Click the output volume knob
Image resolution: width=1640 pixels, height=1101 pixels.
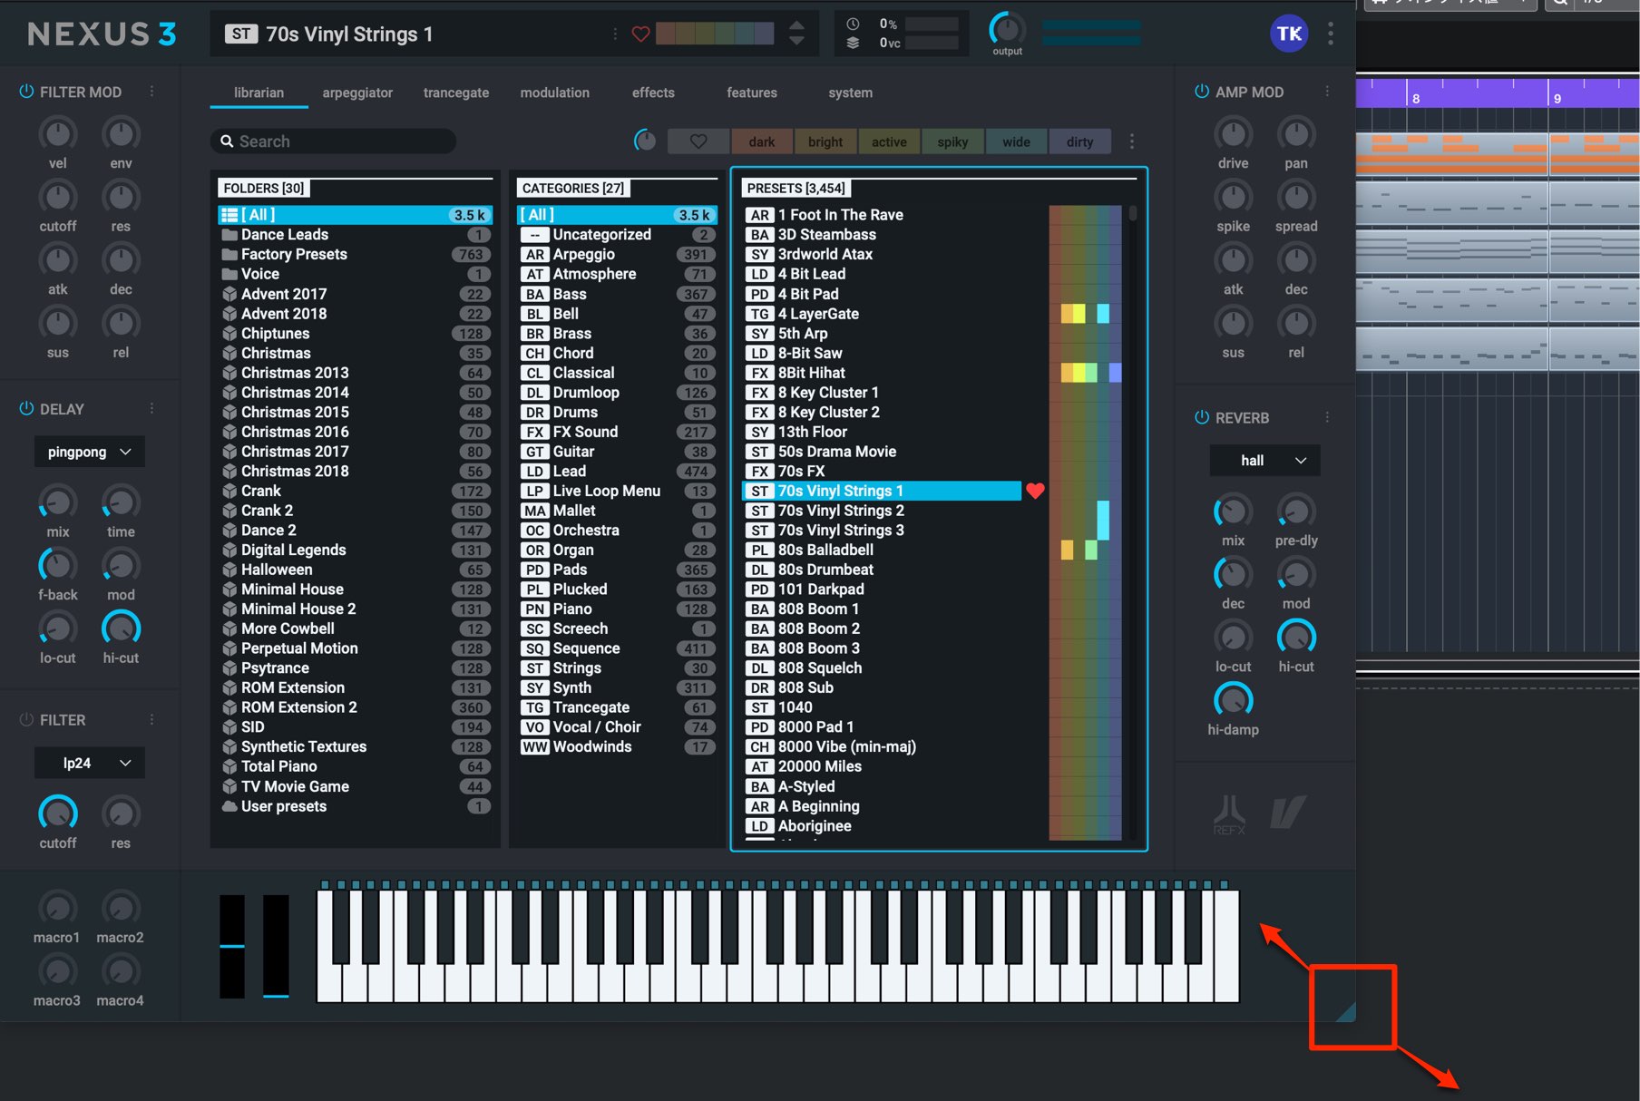tap(1007, 30)
